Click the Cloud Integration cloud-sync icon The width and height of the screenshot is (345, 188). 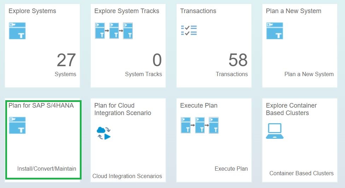tap(103, 133)
